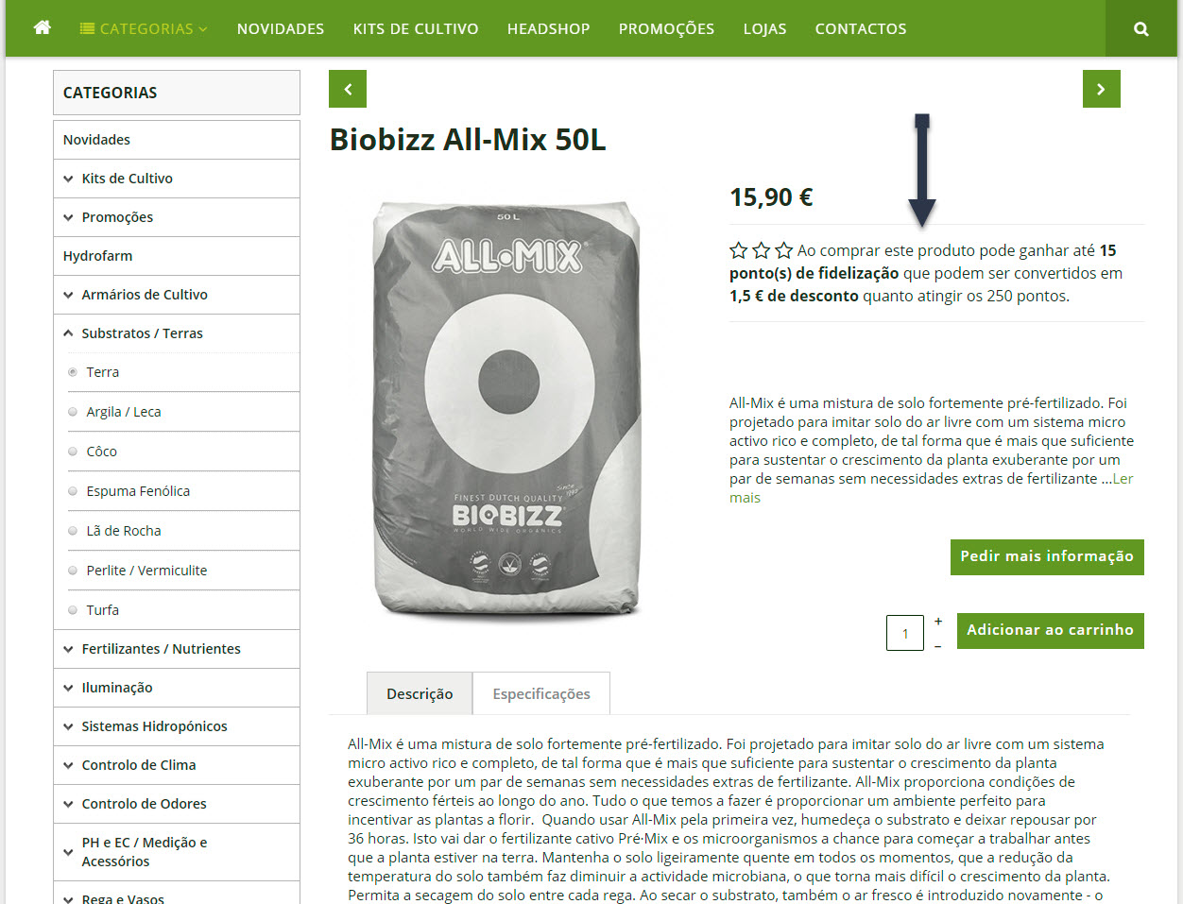The height and width of the screenshot is (904, 1183).
Task: Open the search magnifier icon
Action: pyautogui.click(x=1141, y=28)
